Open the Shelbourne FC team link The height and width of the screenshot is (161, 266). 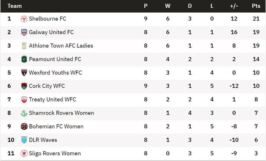pyautogui.click(x=48, y=19)
